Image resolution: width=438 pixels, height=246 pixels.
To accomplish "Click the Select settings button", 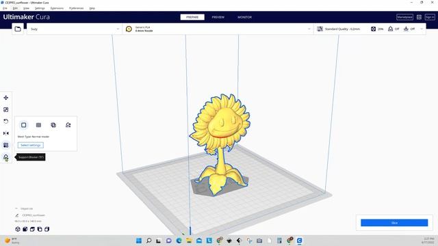I will [x=31, y=146].
